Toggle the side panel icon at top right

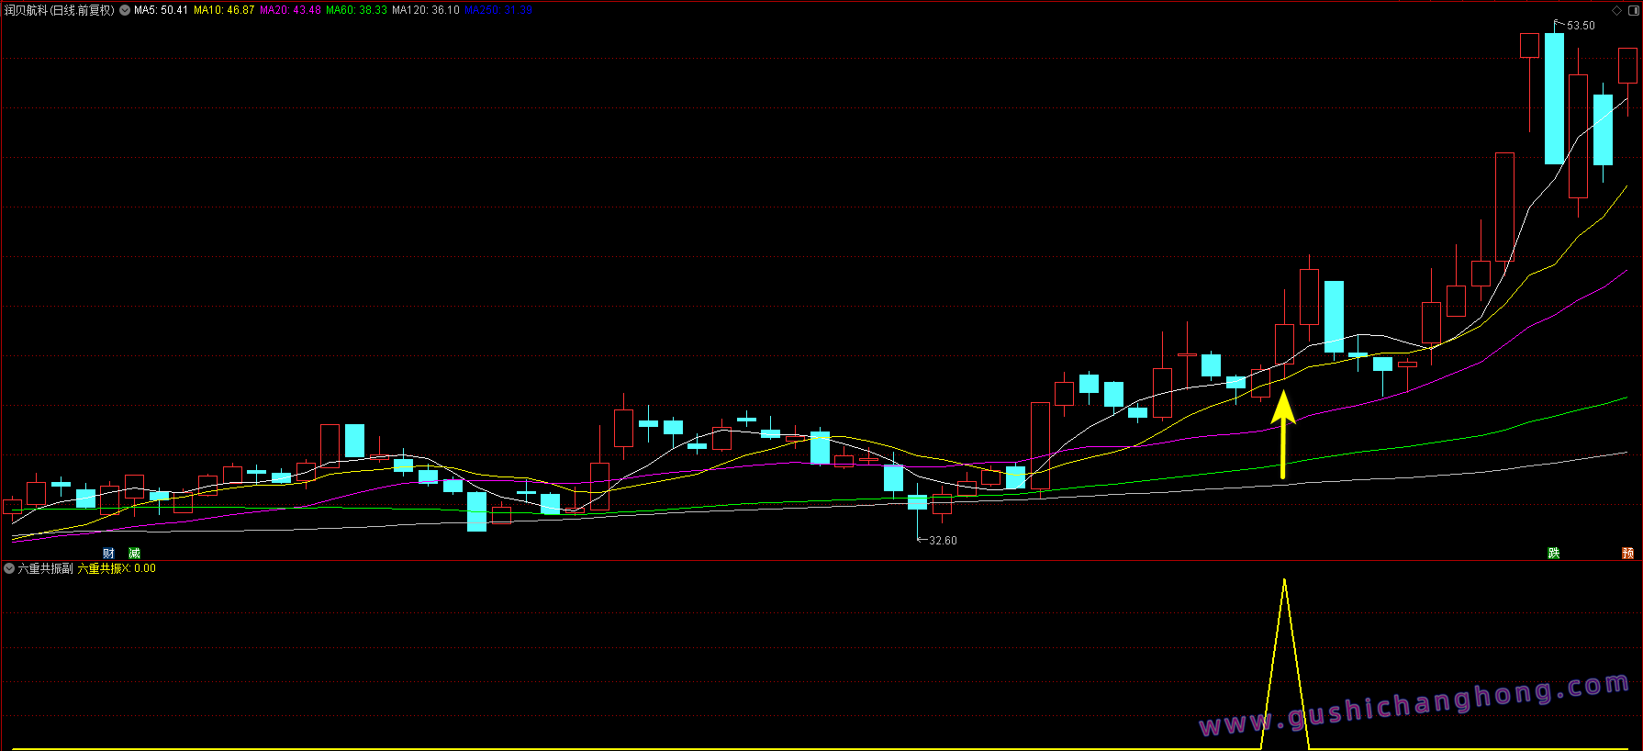tap(1633, 11)
